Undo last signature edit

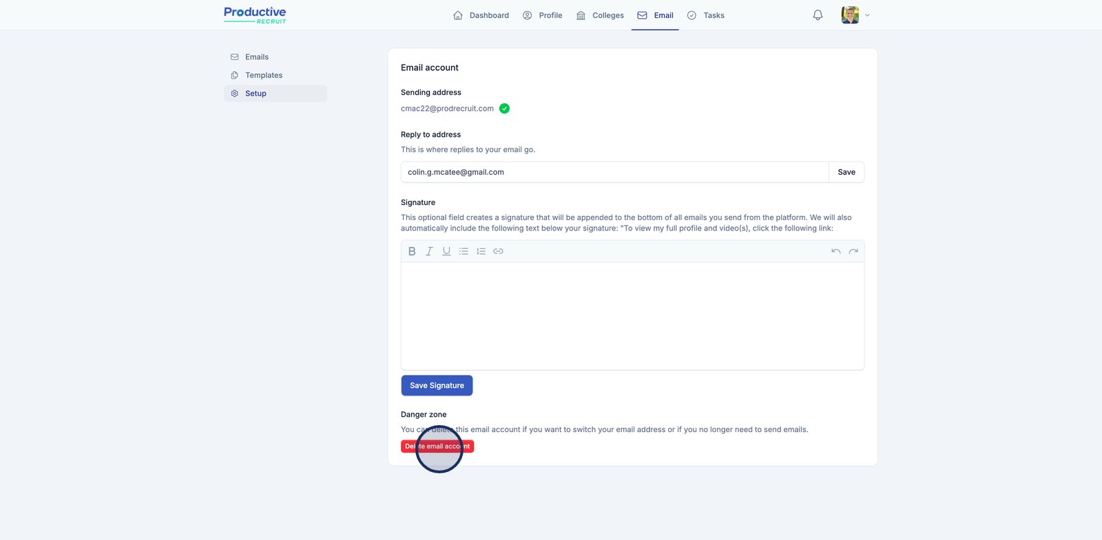click(x=835, y=251)
